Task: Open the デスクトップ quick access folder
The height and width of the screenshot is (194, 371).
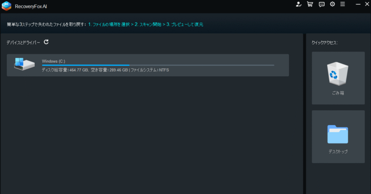Action: coord(338,137)
